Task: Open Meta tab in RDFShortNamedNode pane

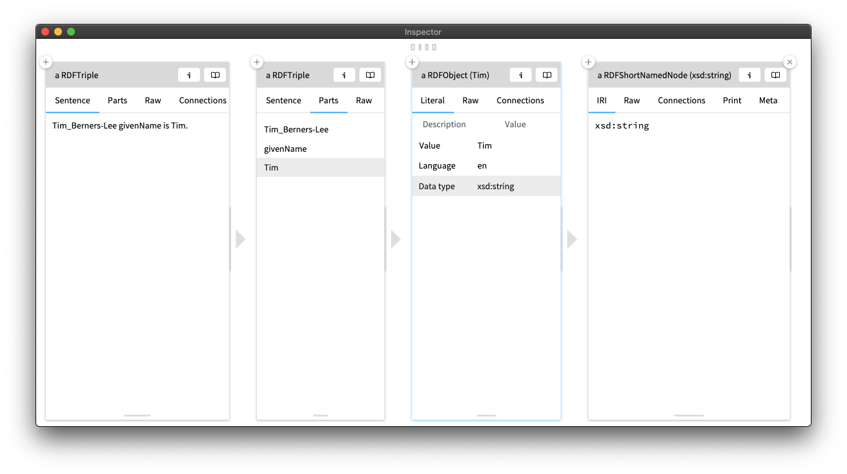Action: click(x=768, y=100)
